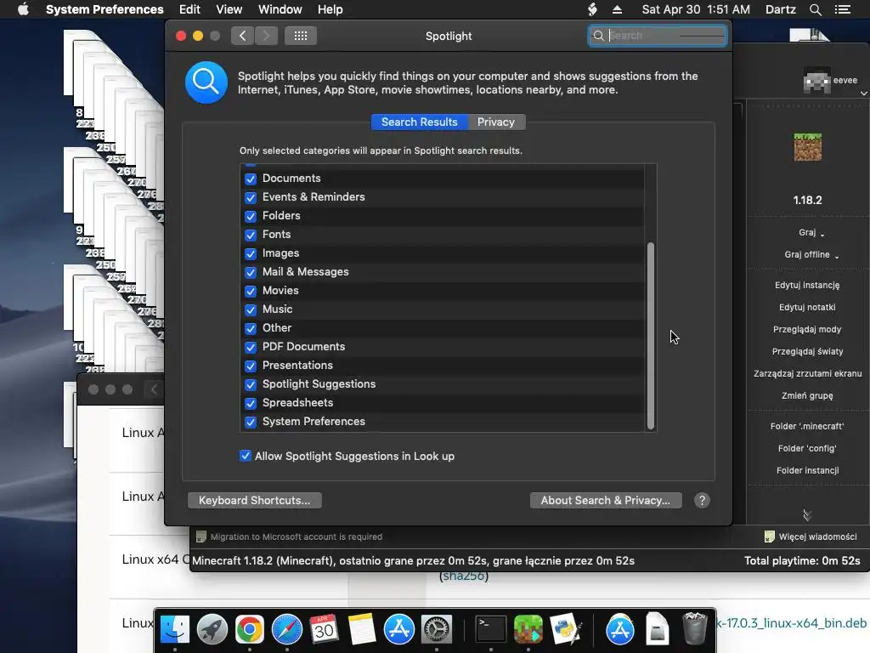Select the Search Results tab
This screenshot has height=653, width=870.
(x=420, y=122)
